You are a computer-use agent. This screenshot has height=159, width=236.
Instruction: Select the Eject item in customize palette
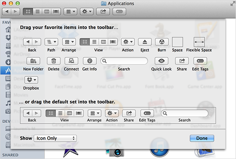[x=145, y=42]
